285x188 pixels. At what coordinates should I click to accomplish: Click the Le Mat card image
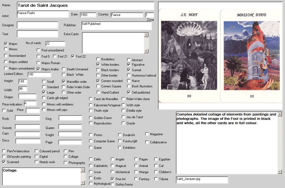[x=189, y=56]
